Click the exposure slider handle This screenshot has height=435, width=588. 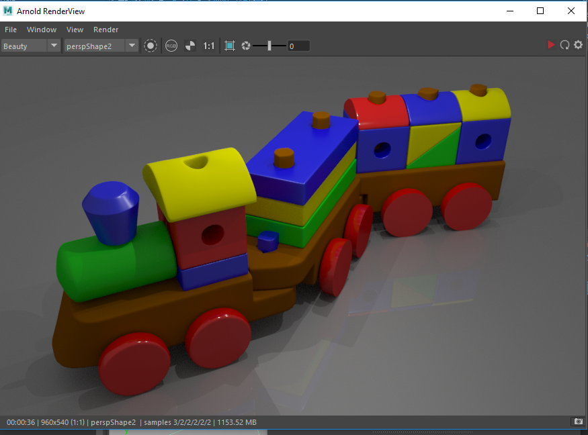(269, 46)
